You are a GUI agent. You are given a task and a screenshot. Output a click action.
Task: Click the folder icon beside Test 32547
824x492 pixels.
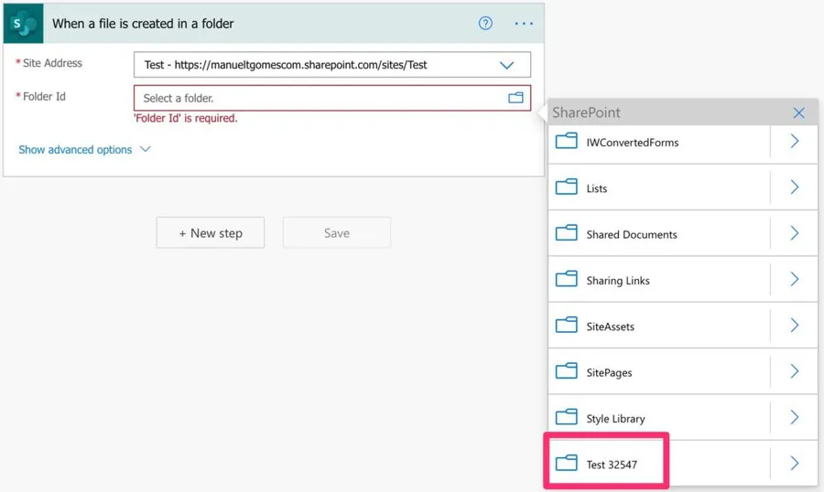click(x=567, y=464)
